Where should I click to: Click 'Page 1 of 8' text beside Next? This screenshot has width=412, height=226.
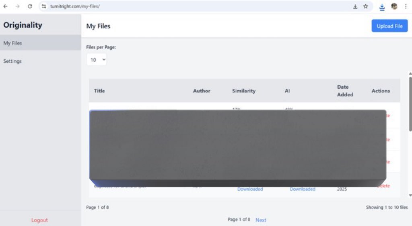pos(239,220)
